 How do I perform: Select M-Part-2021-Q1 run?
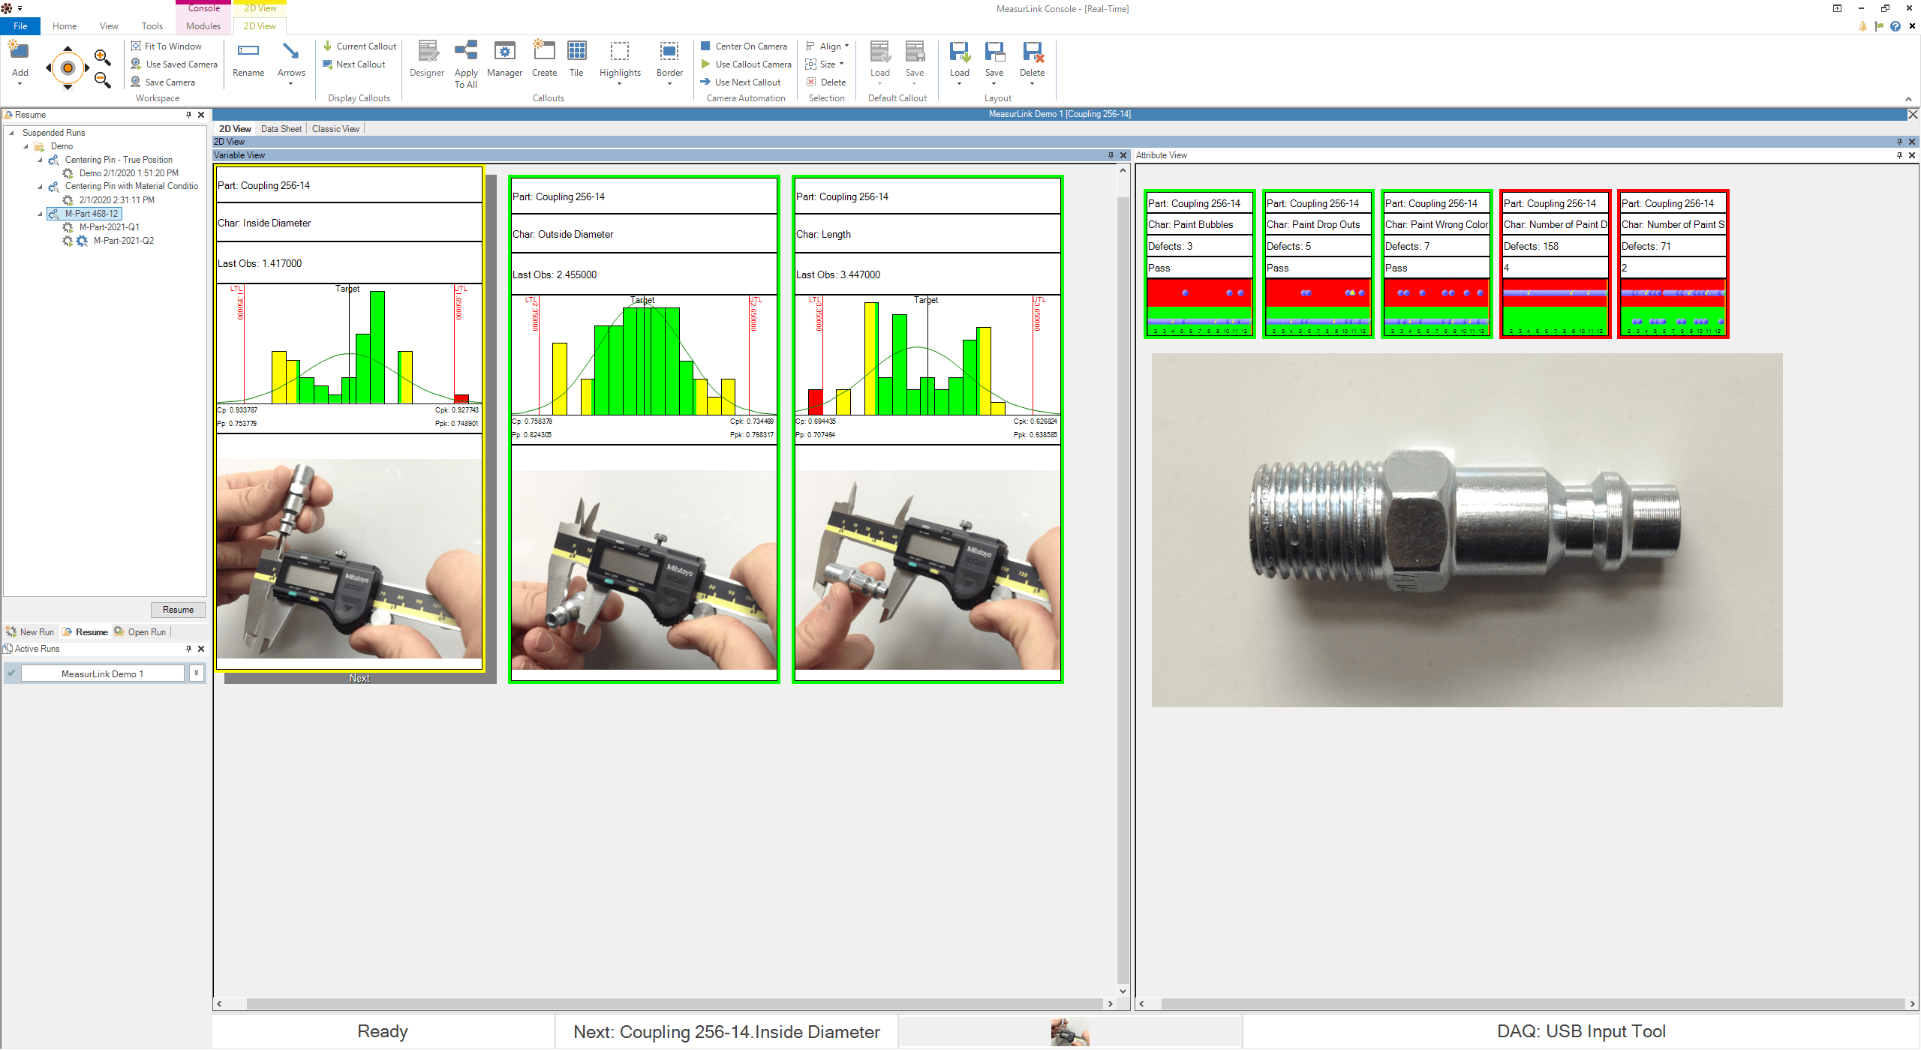[109, 227]
